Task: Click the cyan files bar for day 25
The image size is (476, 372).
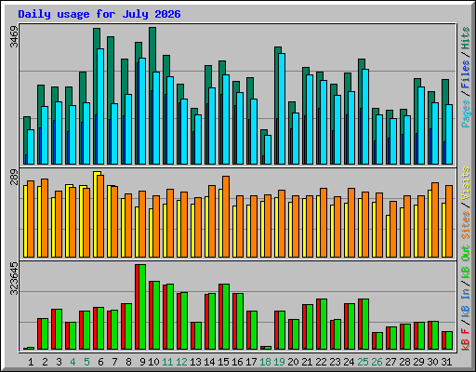Action: coord(365,116)
